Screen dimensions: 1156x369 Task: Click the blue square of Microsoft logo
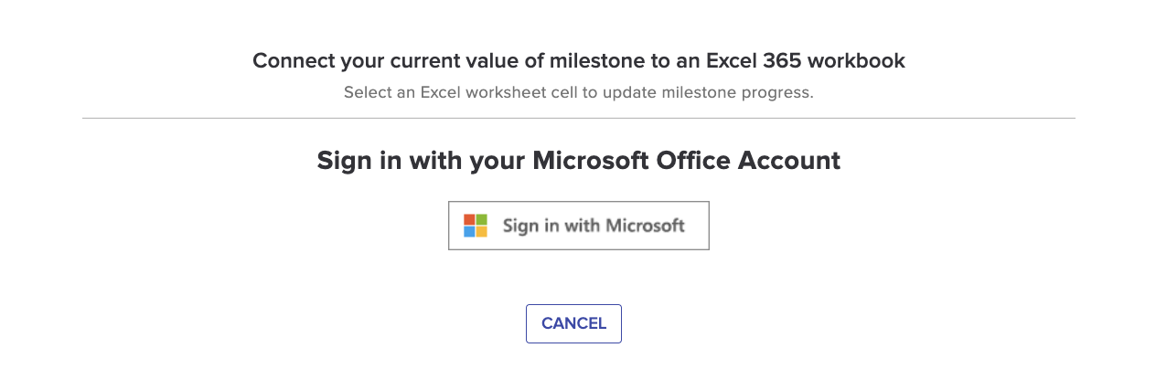pyautogui.click(x=470, y=232)
